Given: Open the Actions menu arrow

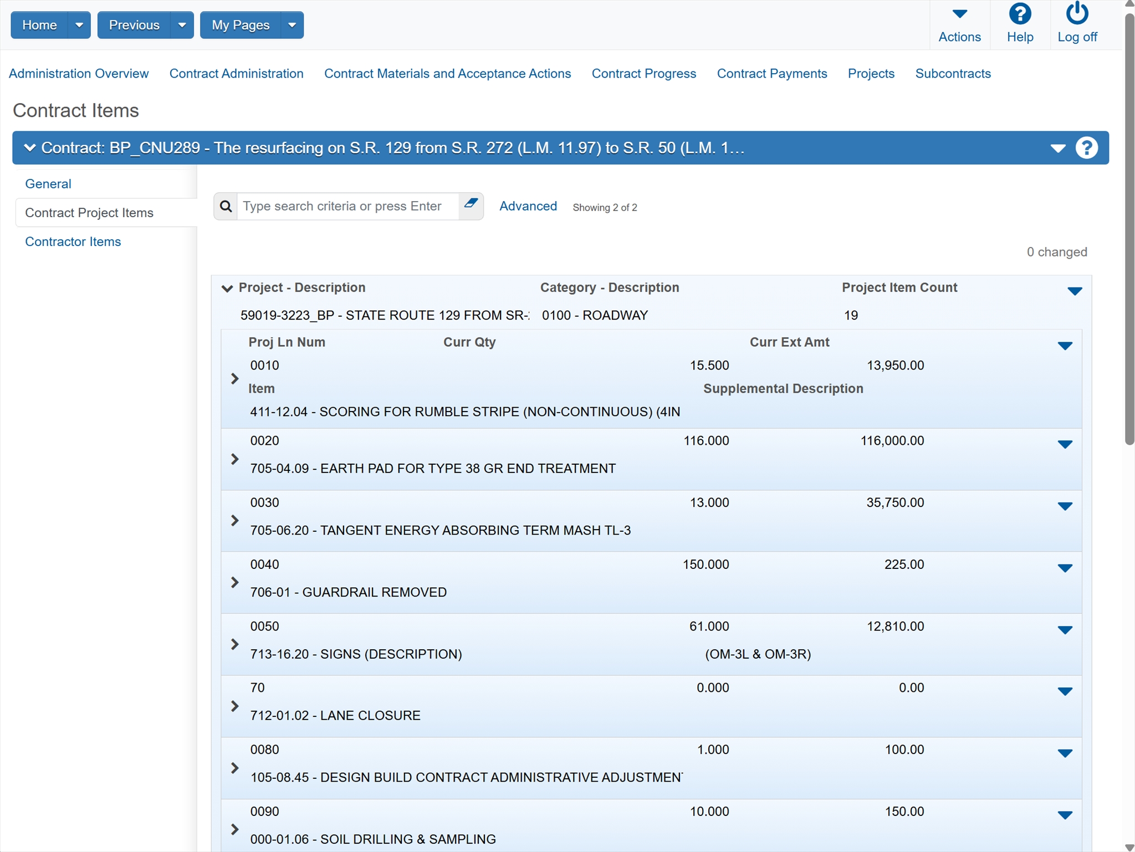Looking at the screenshot, I should coord(959,14).
